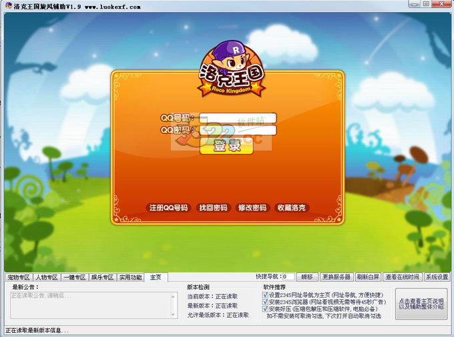454x337 pixels.
Task: Click 收藏洛克 to bookmark the game
Action: 292,208
